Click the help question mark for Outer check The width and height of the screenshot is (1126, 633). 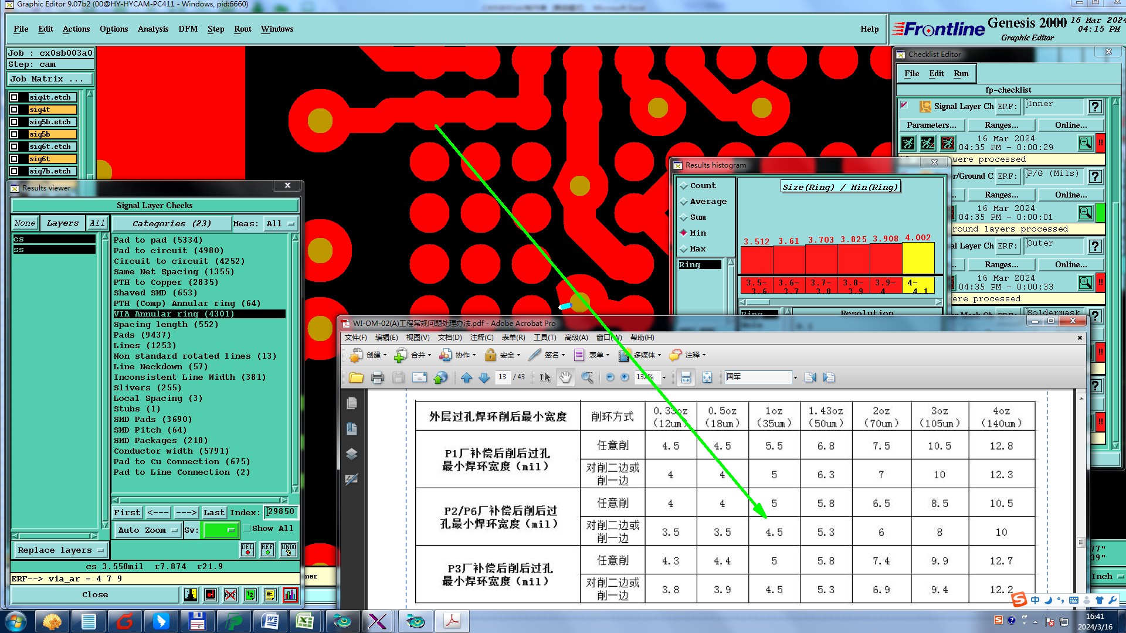coord(1094,246)
